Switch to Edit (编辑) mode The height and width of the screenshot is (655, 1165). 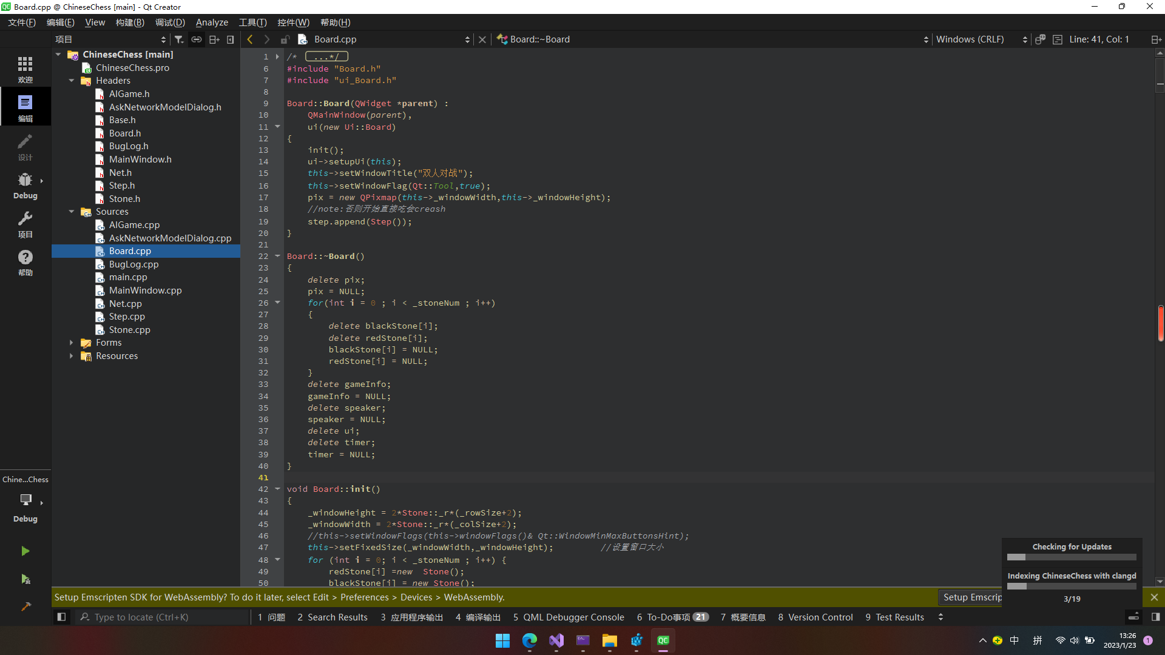click(x=25, y=108)
